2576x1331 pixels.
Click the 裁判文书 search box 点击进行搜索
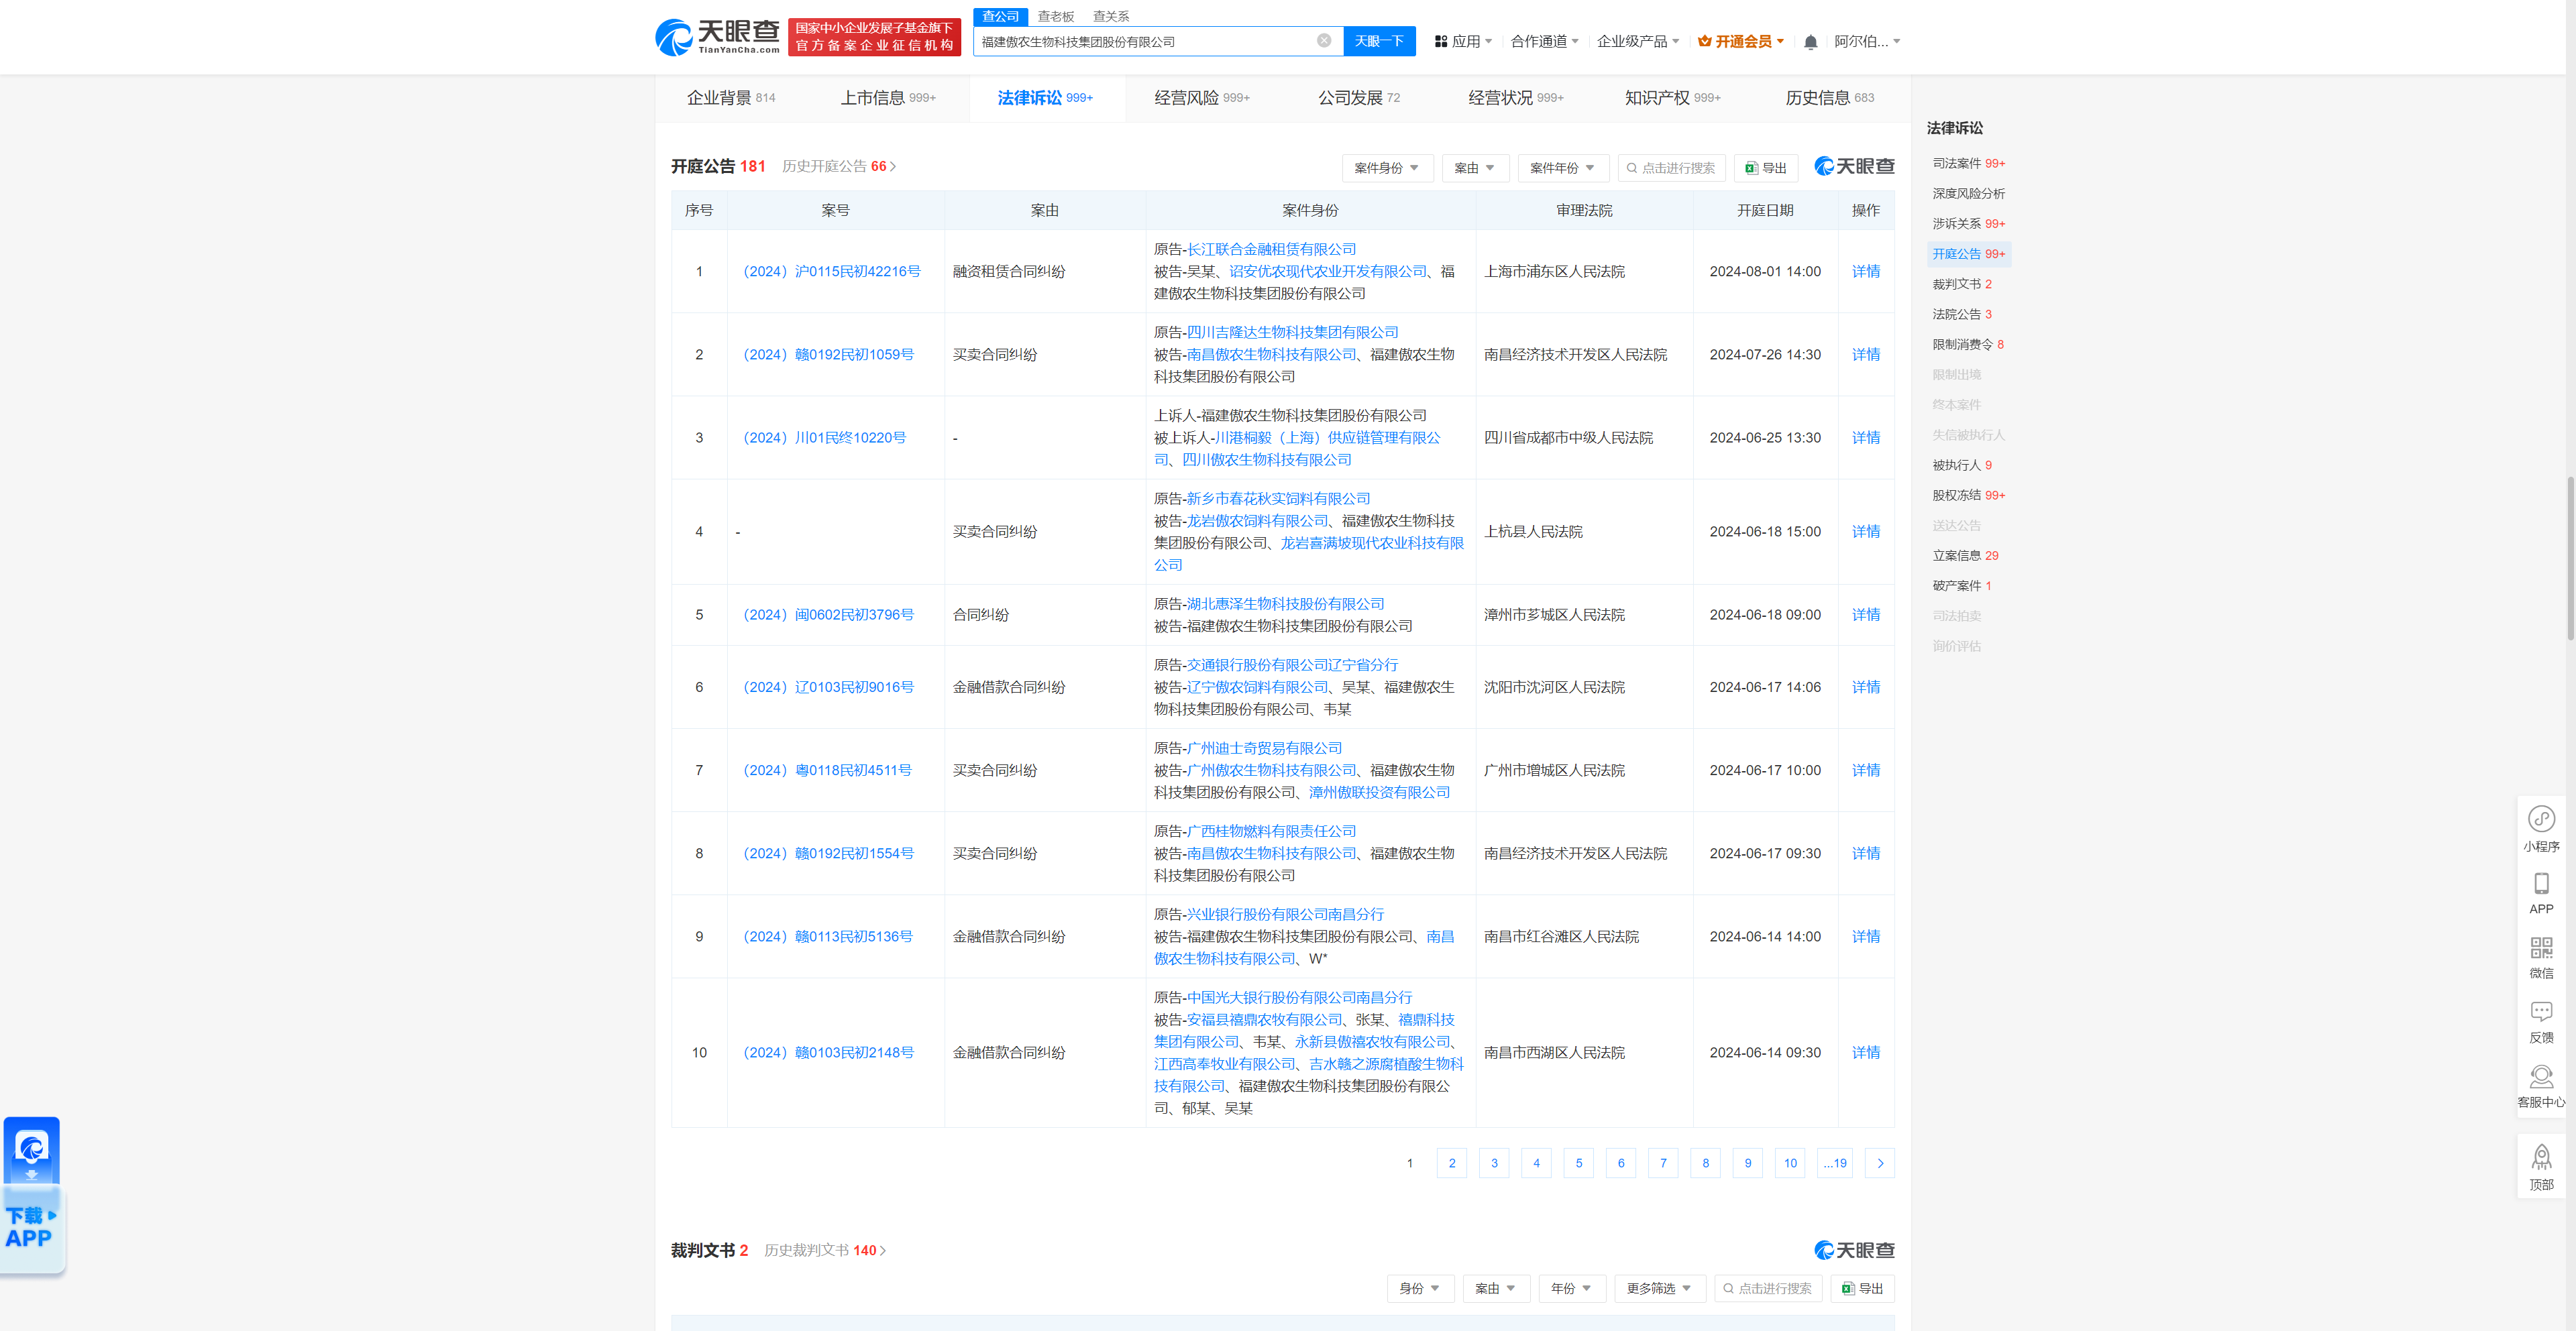point(1767,1288)
